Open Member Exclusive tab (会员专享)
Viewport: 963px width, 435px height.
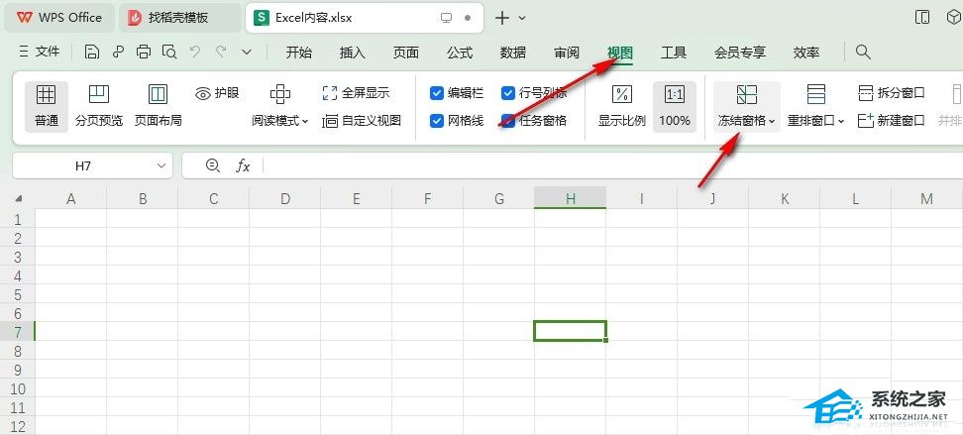740,53
